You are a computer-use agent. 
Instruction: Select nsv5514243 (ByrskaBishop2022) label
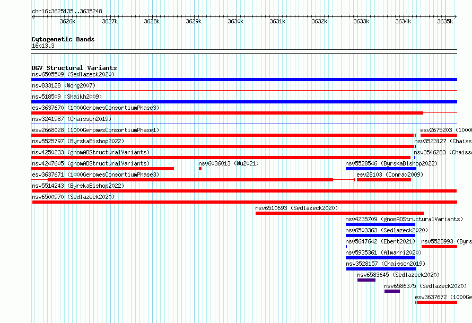tap(78, 186)
